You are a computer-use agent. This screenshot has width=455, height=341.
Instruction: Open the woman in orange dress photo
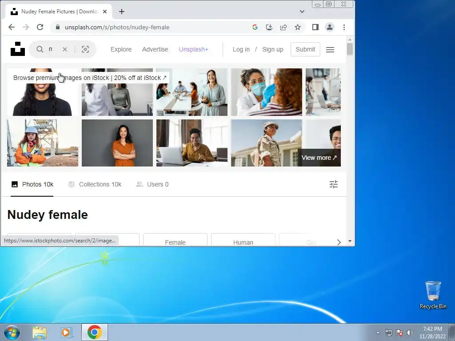pos(117,143)
